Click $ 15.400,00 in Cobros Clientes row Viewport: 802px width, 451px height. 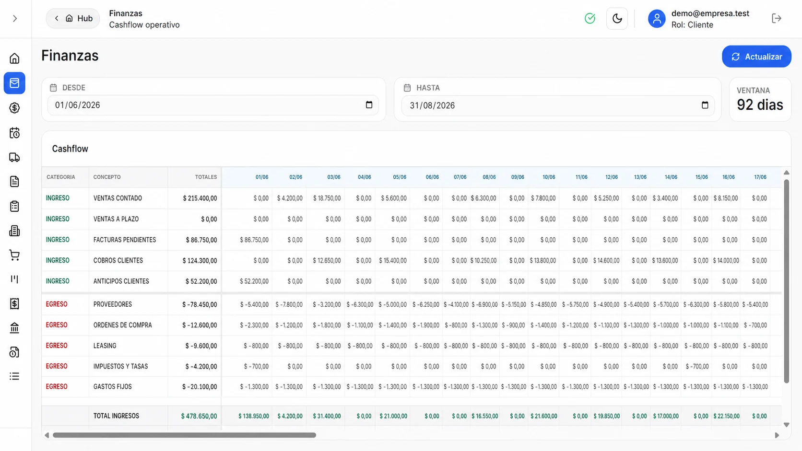(392, 261)
